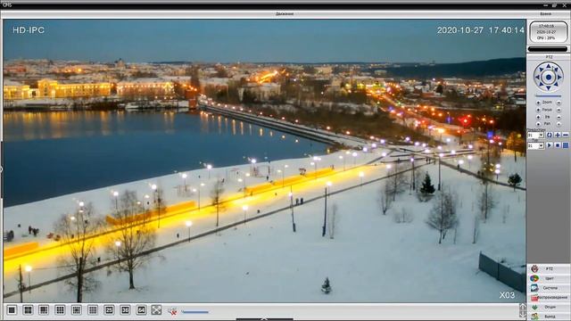The image size is (571, 321).
Task: Switch to single camera view layout
Action: coord(12,310)
